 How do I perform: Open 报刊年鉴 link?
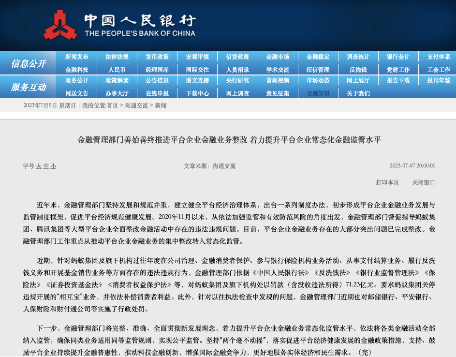tap(439, 80)
